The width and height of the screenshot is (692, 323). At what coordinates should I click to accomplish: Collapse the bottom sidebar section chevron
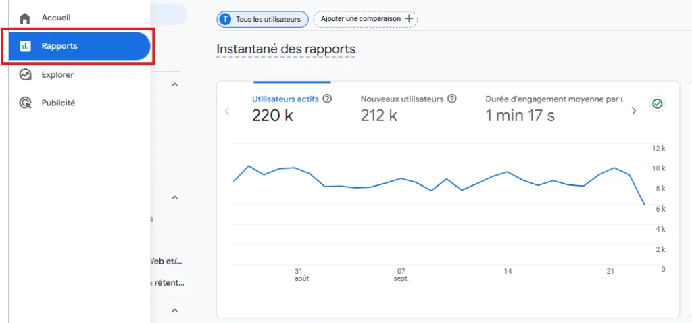[x=174, y=310]
